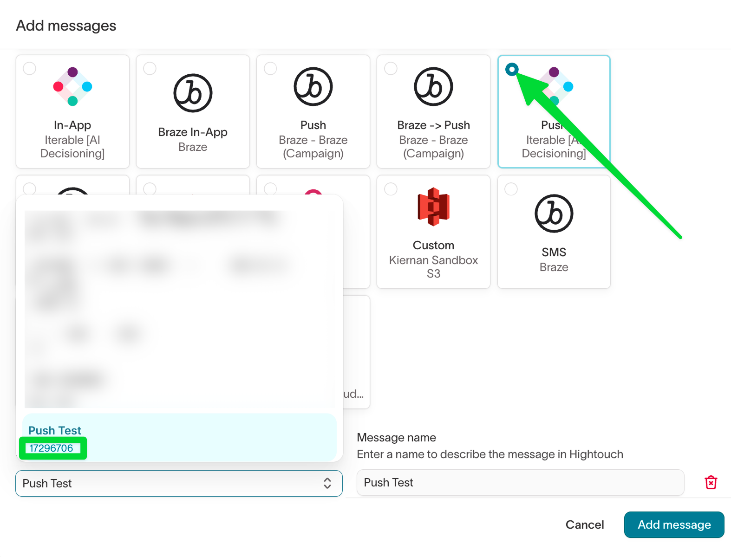Select the SMS Braze radio button
Screen dimensions: 731x557
(511, 189)
